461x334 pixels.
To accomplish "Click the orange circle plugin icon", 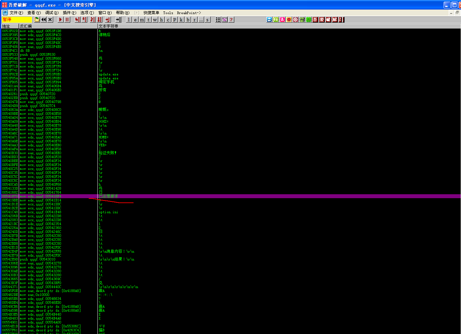I will (x=289, y=20).
